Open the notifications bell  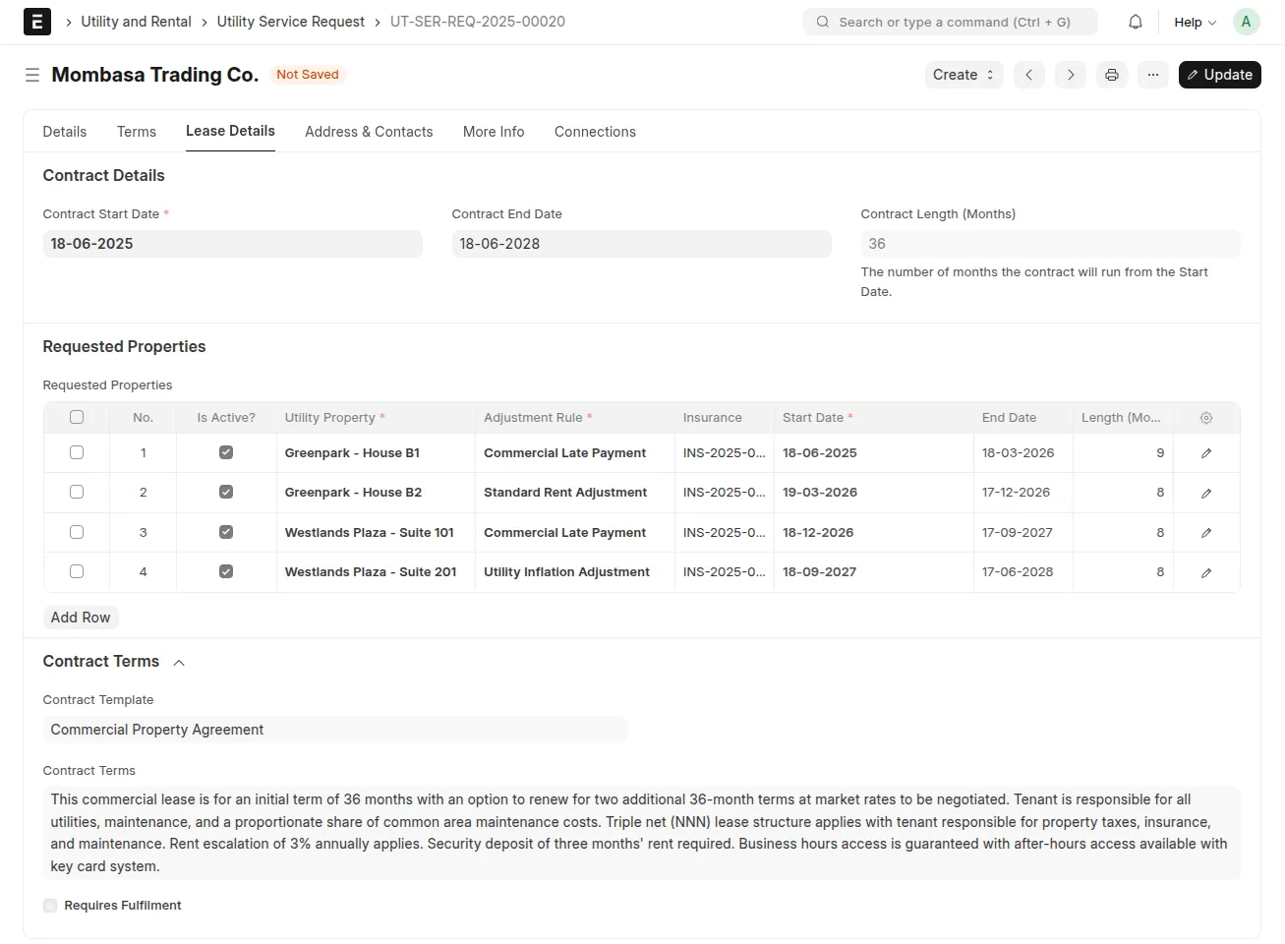(x=1136, y=22)
